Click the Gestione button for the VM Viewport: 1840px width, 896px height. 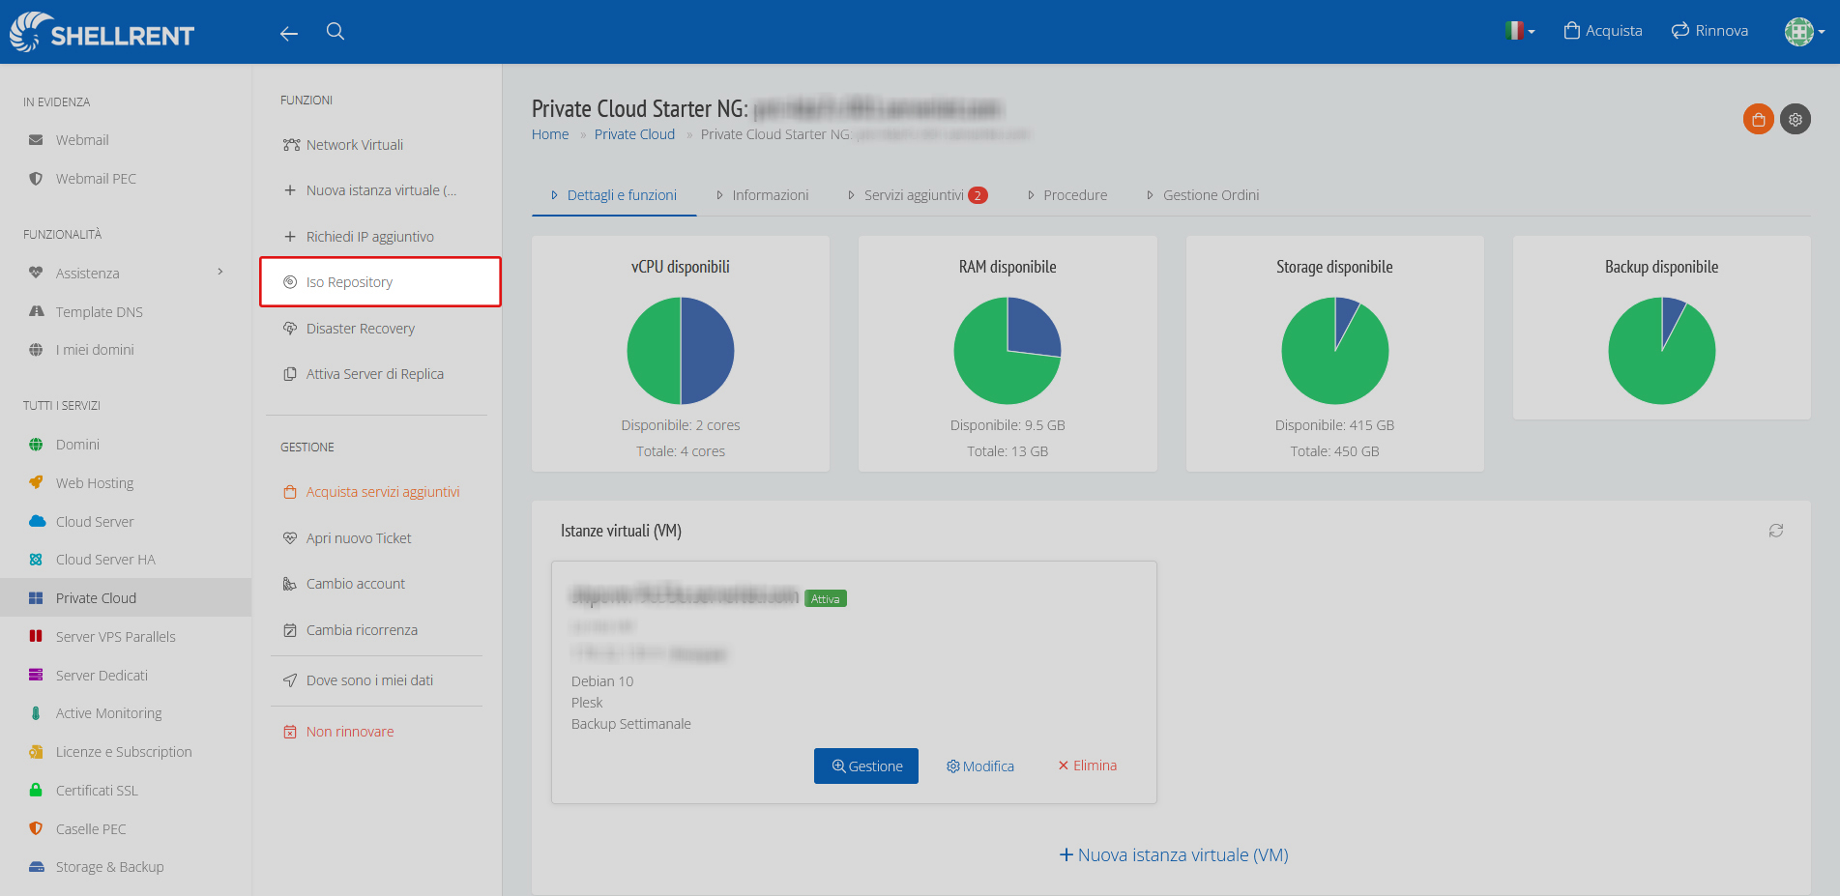866,766
